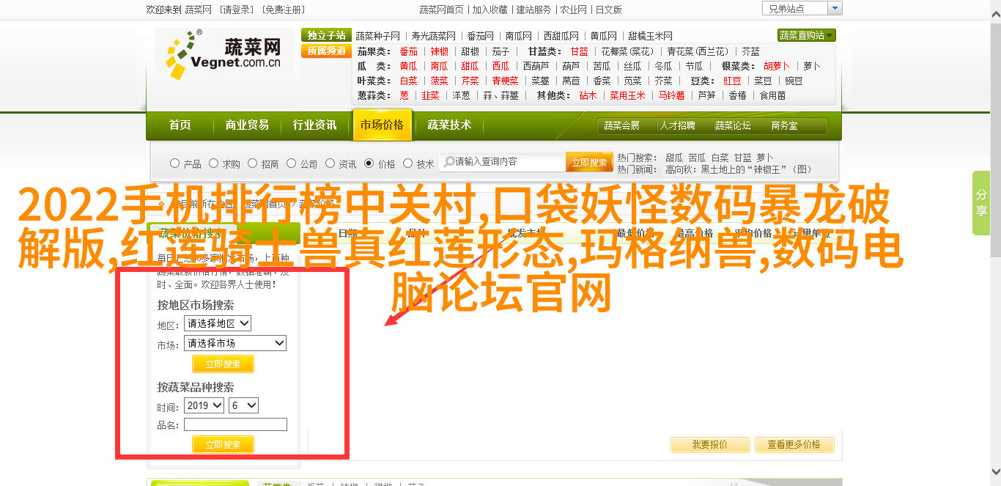Open the 蔬菜种子网 sub-site link
This screenshot has width=1001, height=486.
tap(378, 36)
